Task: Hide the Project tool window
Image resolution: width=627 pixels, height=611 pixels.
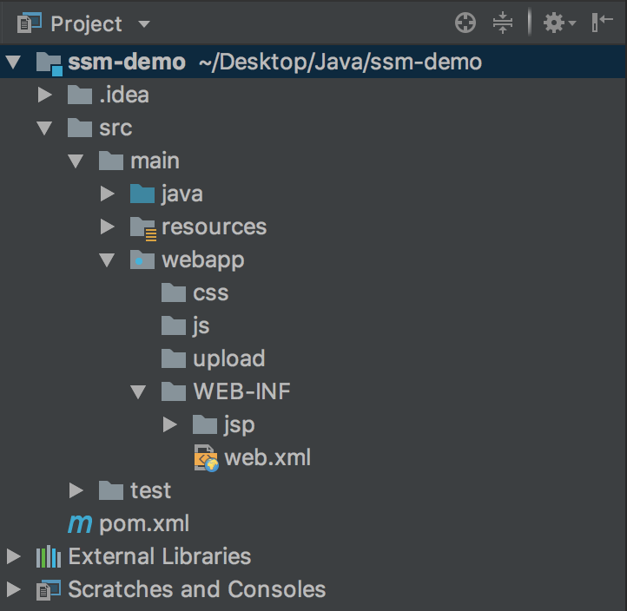Action: [602, 23]
